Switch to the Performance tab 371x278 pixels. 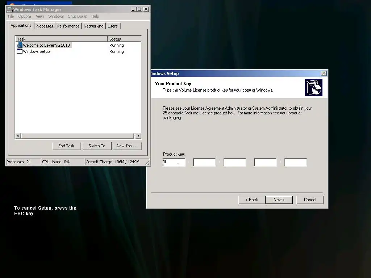[x=68, y=26]
